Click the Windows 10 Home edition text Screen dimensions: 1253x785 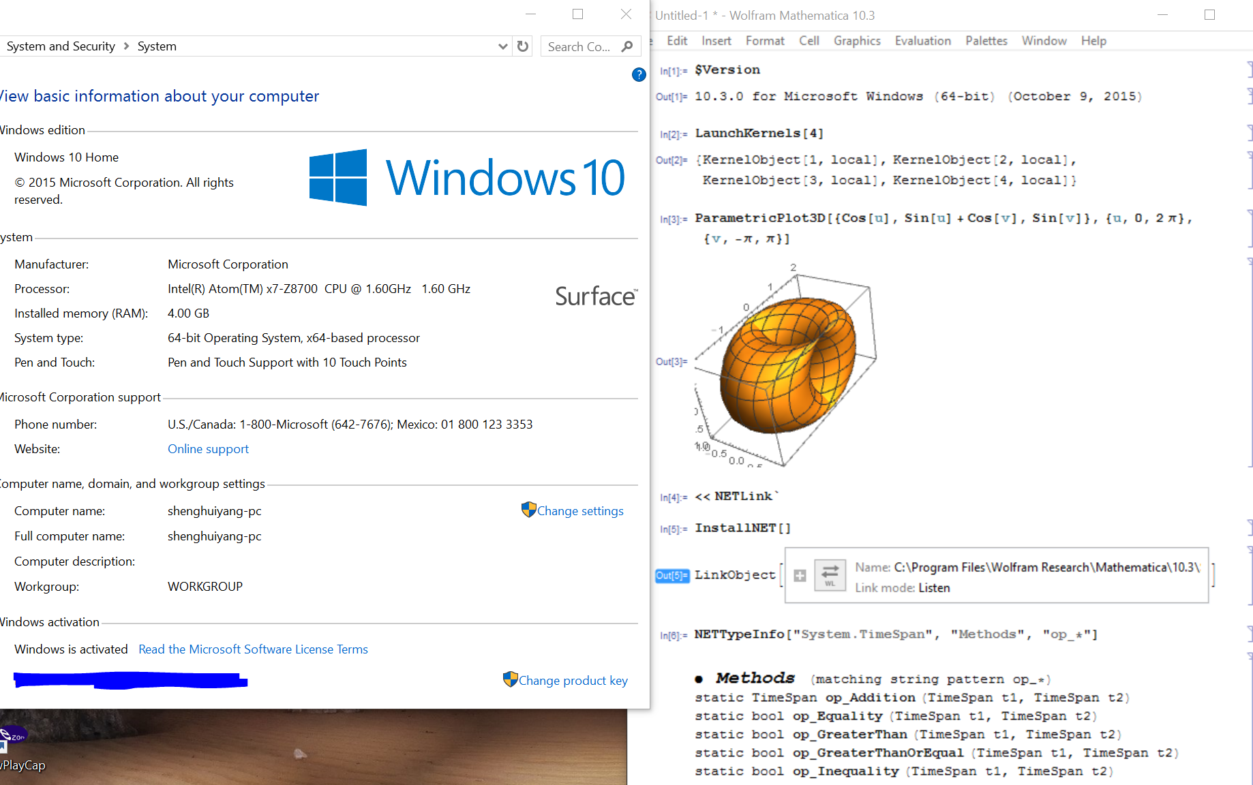click(x=66, y=157)
